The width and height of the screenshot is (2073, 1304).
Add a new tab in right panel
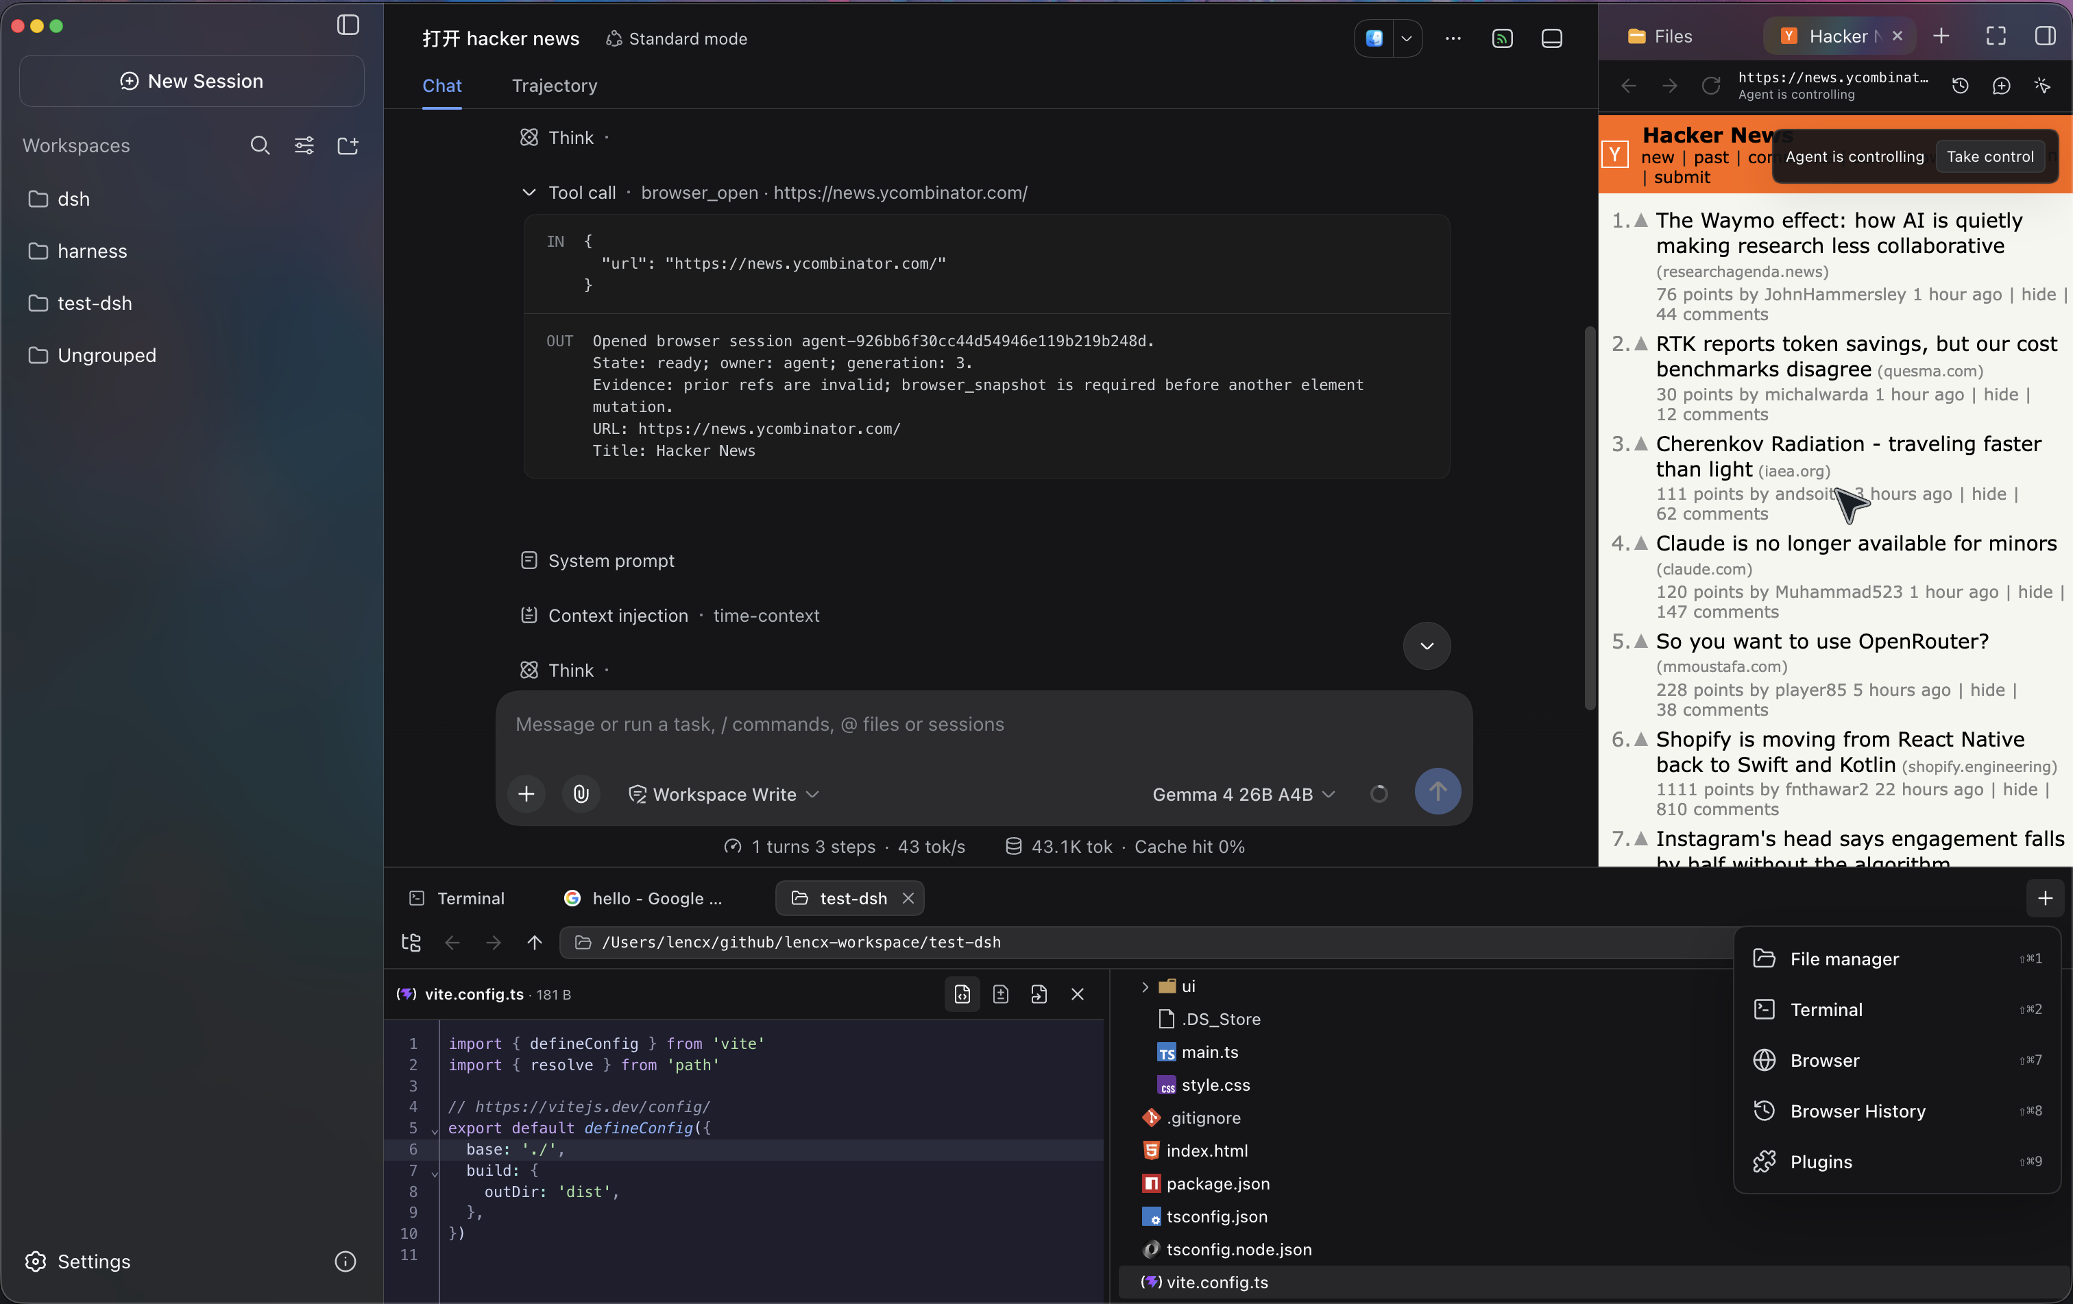1941,36
